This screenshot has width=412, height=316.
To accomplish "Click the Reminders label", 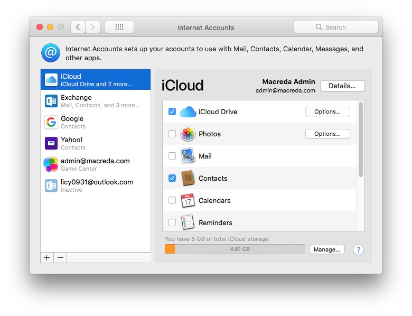I will click(x=216, y=222).
